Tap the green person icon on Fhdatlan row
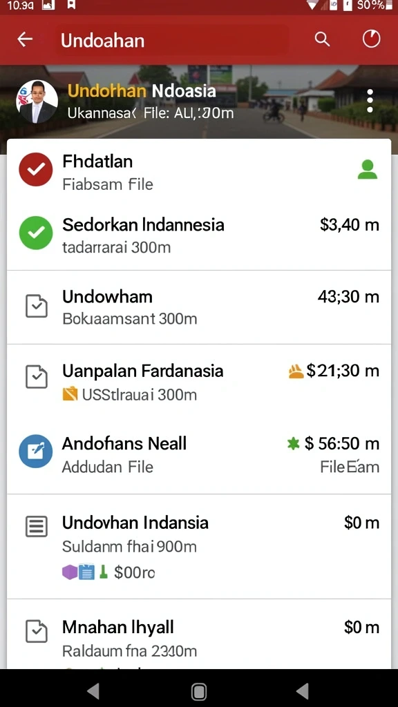 click(x=368, y=170)
